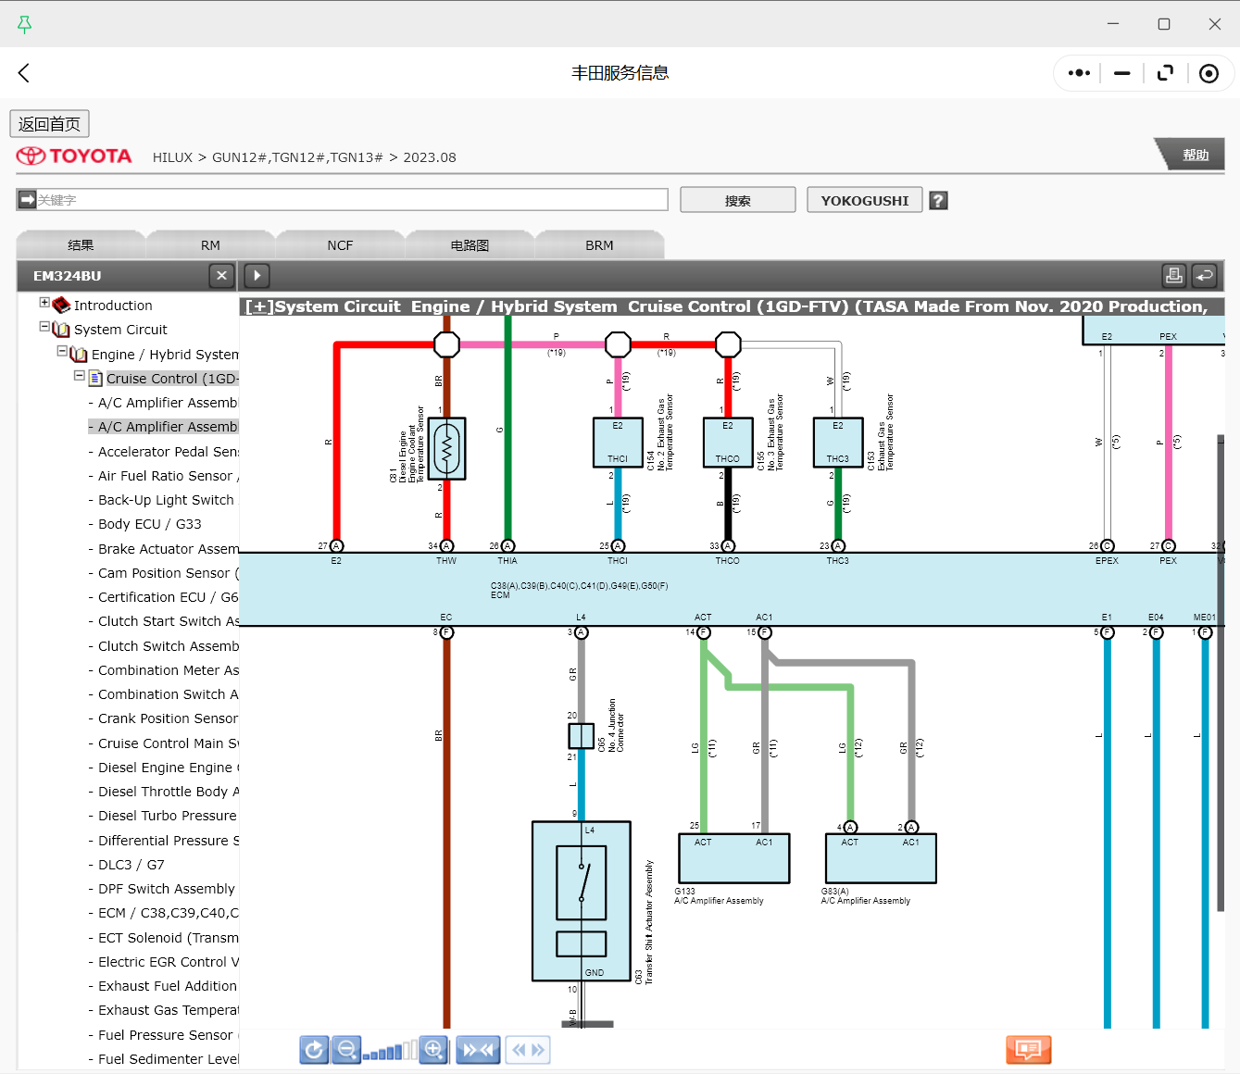Collapse the Engine / Hybrid System node
The height and width of the screenshot is (1074, 1240).
click(x=62, y=353)
